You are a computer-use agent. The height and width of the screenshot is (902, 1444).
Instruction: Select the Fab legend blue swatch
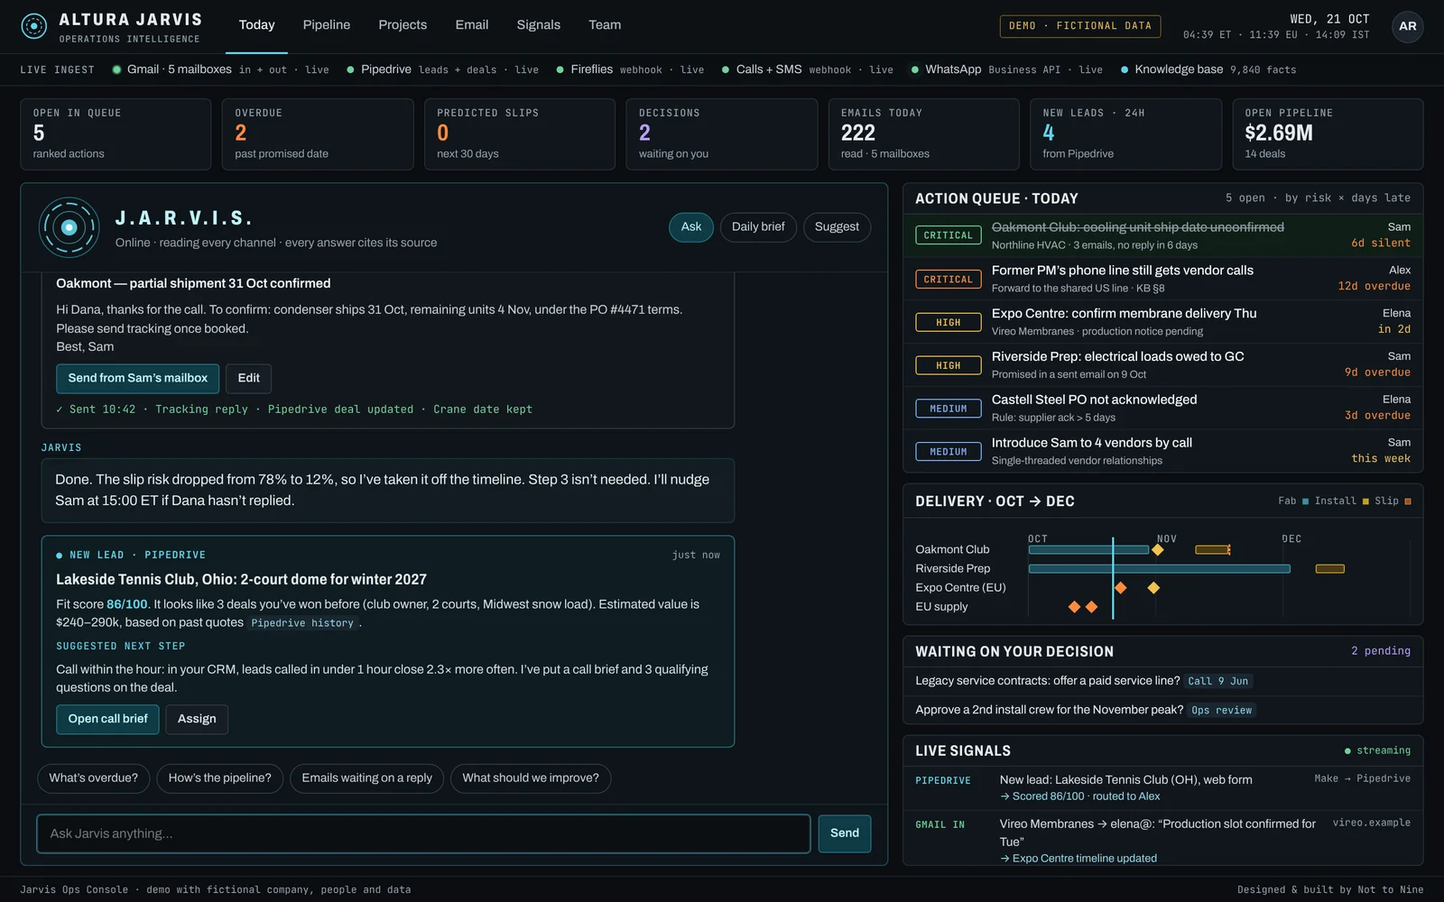1305,502
